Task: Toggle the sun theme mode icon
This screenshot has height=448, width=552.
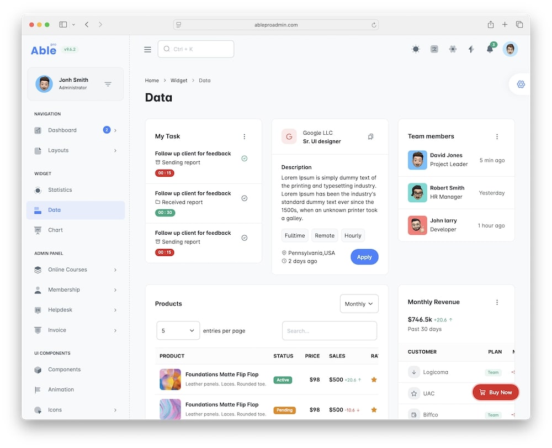Action: (416, 49)
